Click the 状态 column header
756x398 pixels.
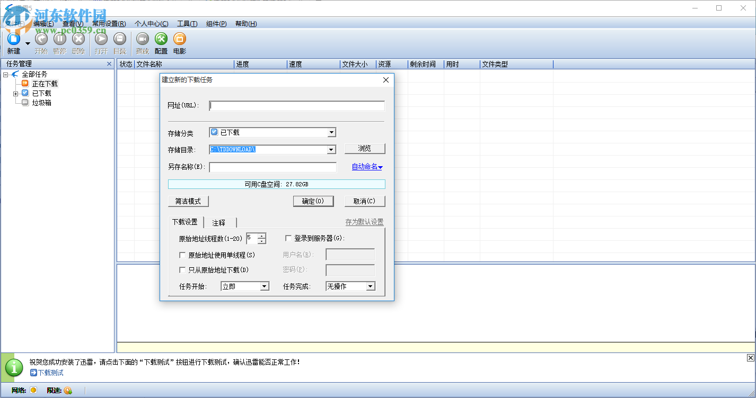coord(126,64)
